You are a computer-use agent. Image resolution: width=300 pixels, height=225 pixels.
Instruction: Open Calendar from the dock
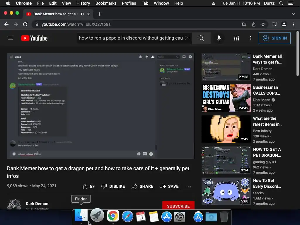[x=141, y=217]
